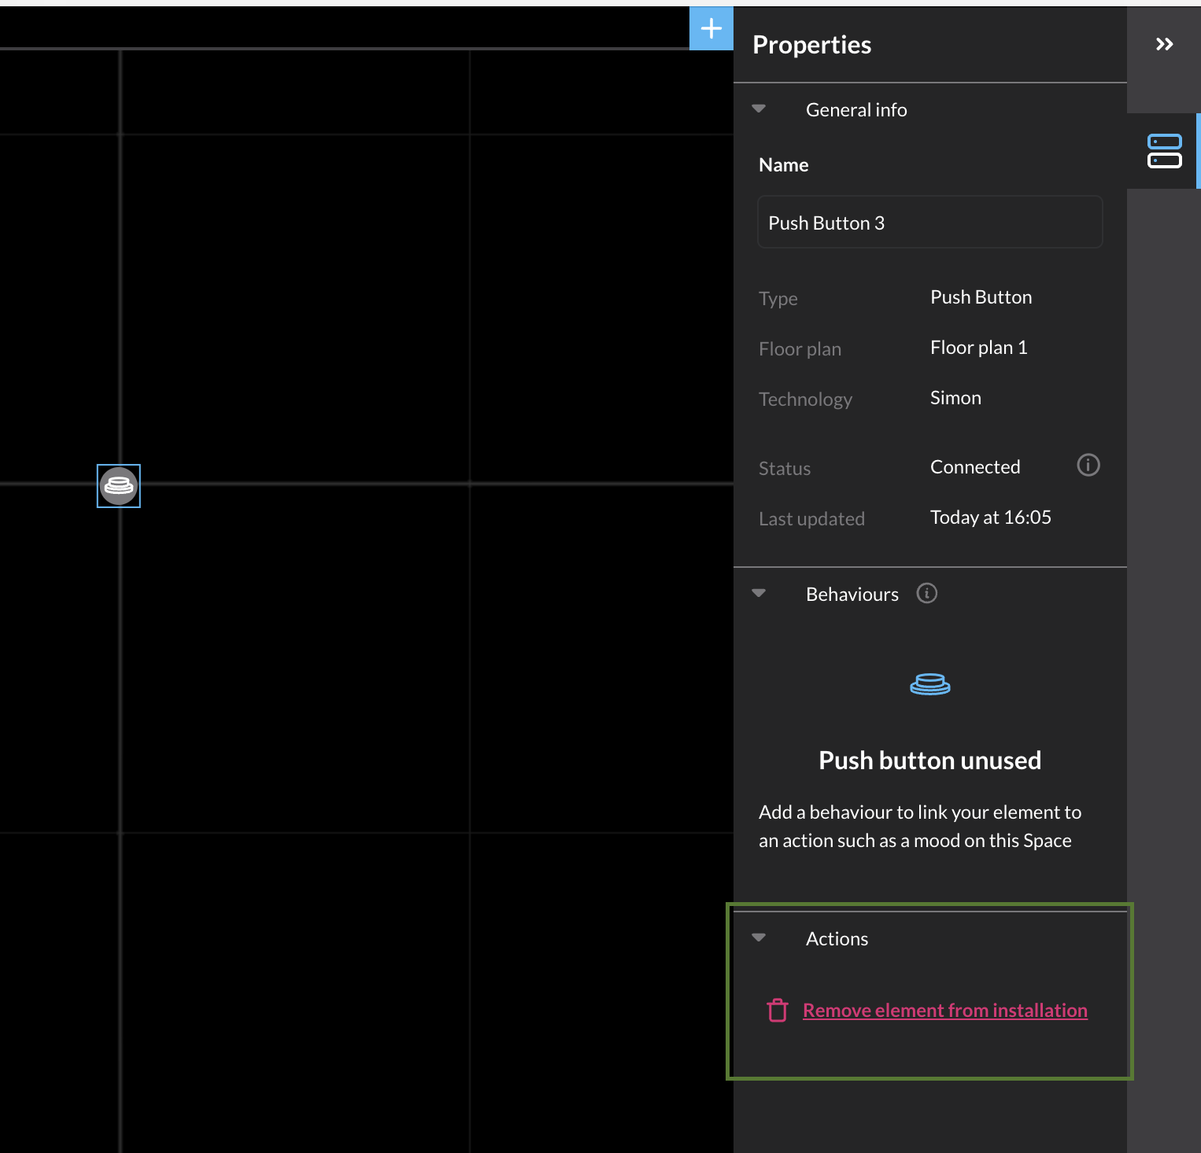
Task: Click the Properties panel title
Action: click(811, 45)
